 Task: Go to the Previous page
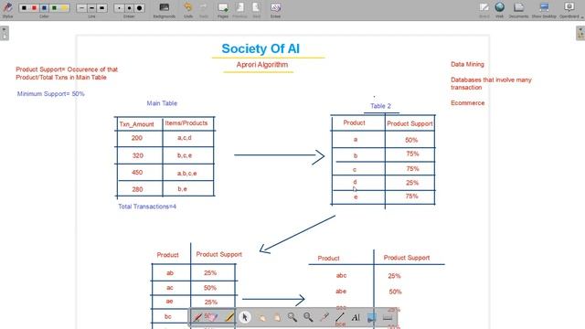[x=239, y=9]
